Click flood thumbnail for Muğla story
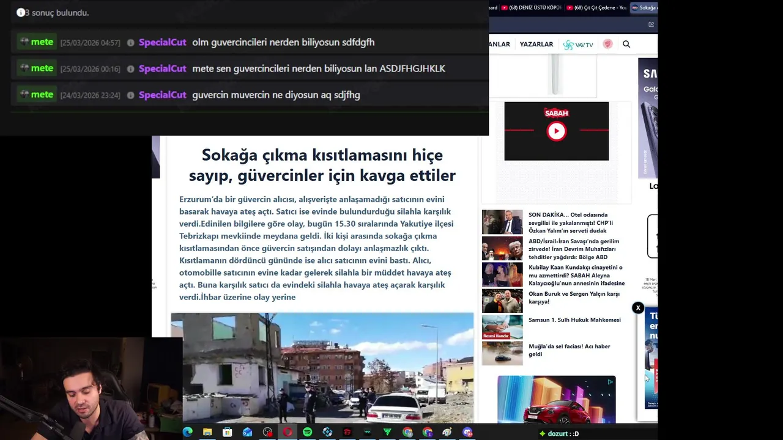 pos(502,353)
